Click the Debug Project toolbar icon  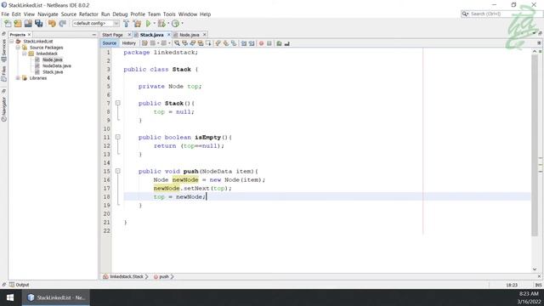click(x=161, y=23)
